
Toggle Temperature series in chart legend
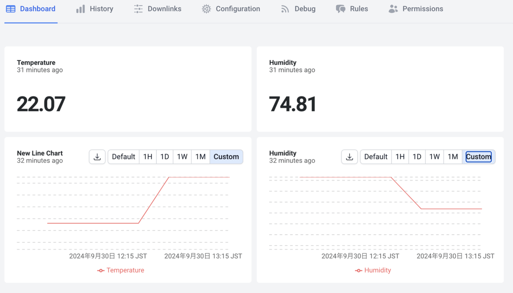(x=121, y=271)
